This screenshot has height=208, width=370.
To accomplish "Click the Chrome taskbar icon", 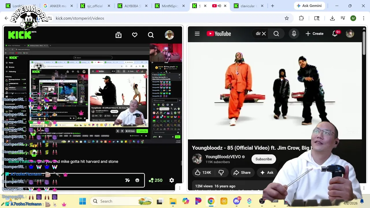I will [x=211, y=201].
